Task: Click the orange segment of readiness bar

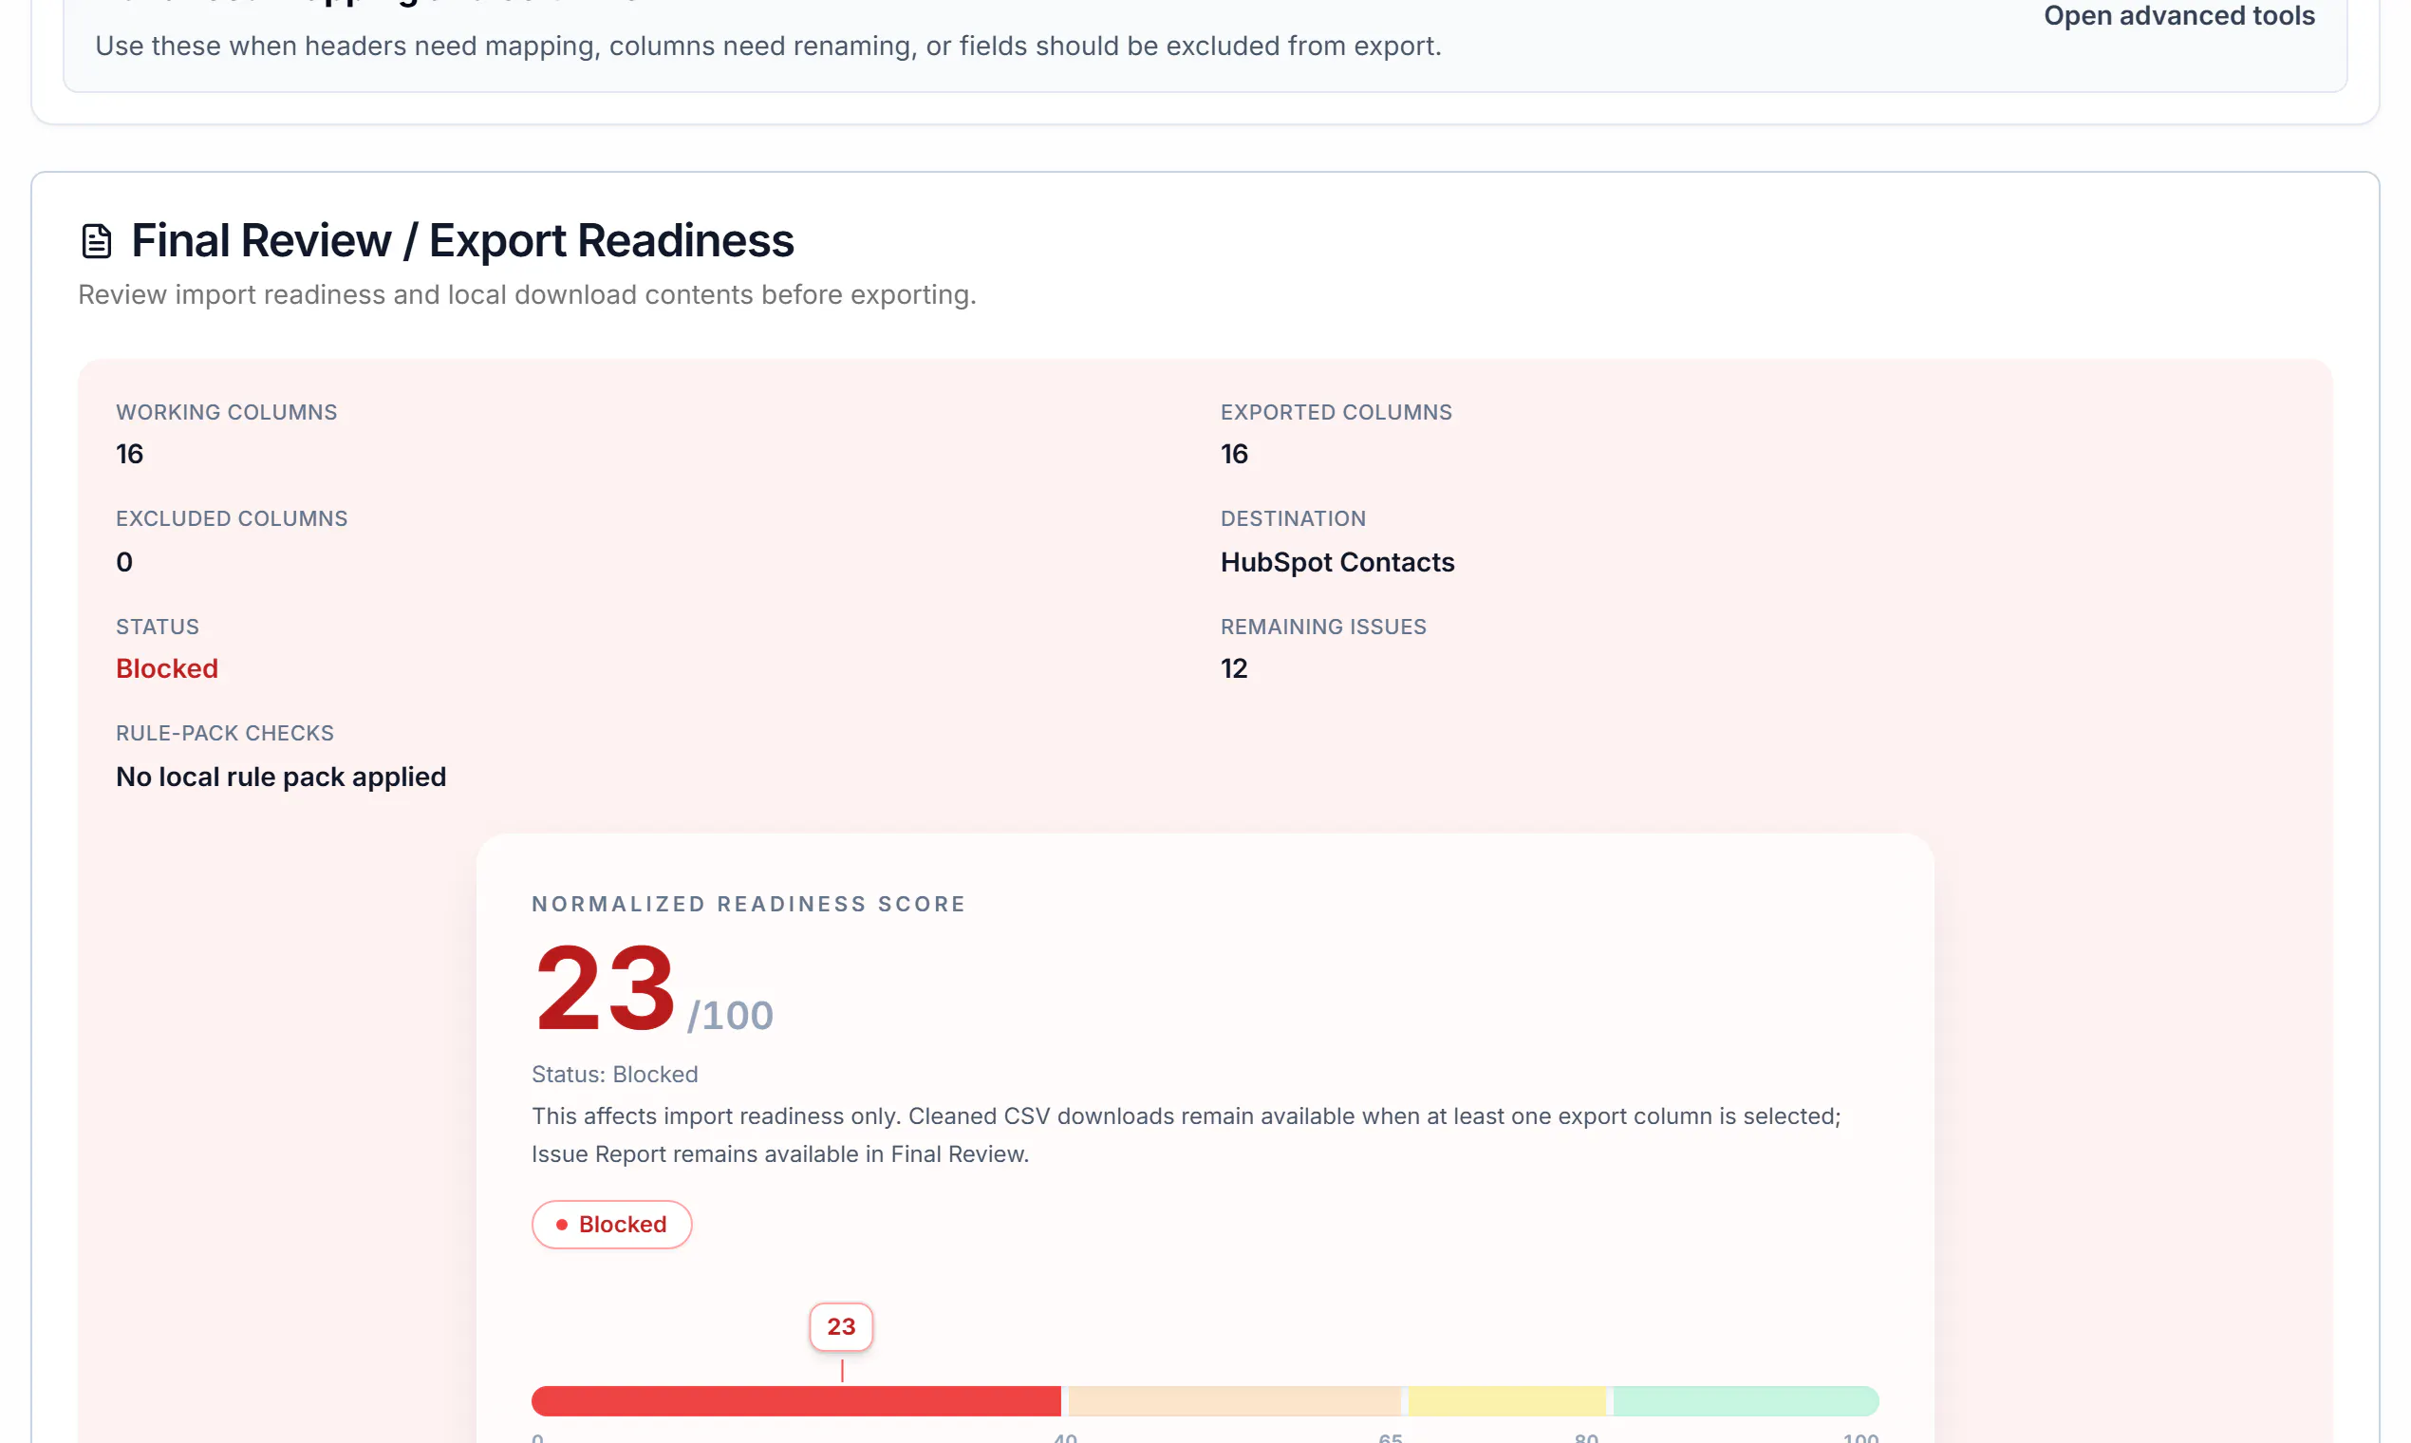Action: [1235, 1401]
